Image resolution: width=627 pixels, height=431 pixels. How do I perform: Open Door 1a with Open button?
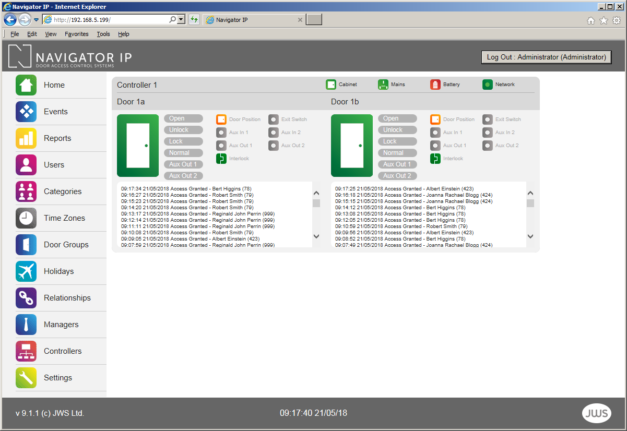tap(183, 118)
